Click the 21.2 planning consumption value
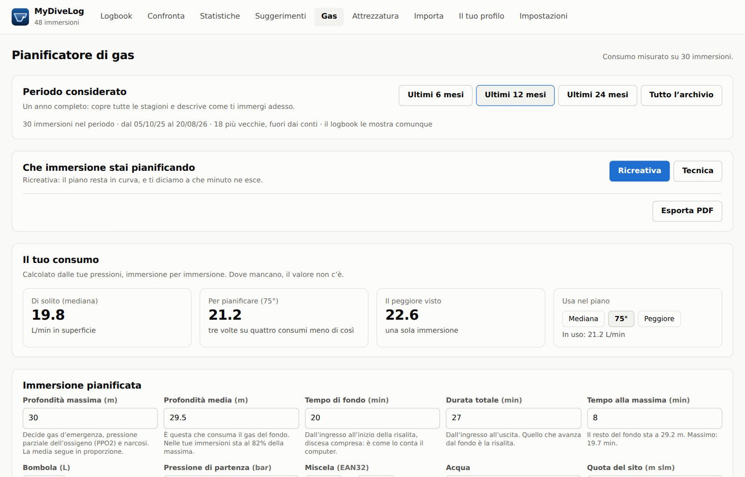 (225, 315)
